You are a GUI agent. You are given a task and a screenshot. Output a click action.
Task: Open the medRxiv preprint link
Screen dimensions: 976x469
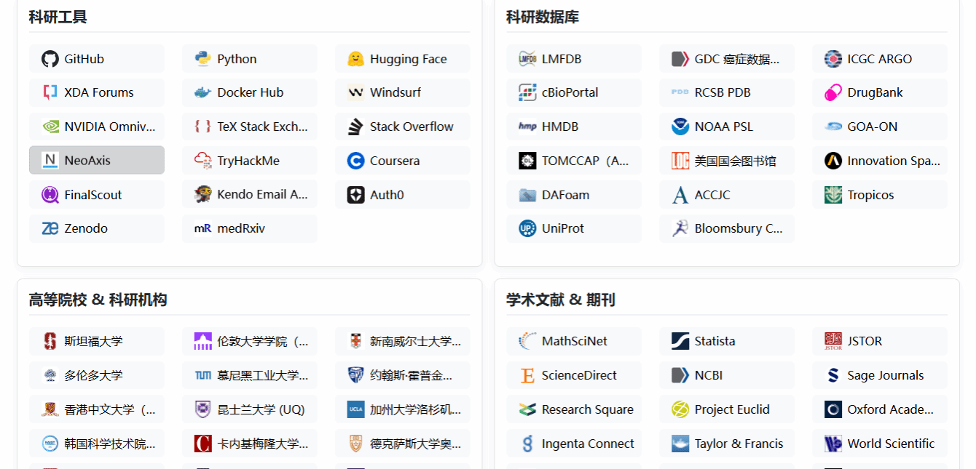pos(250,228)
